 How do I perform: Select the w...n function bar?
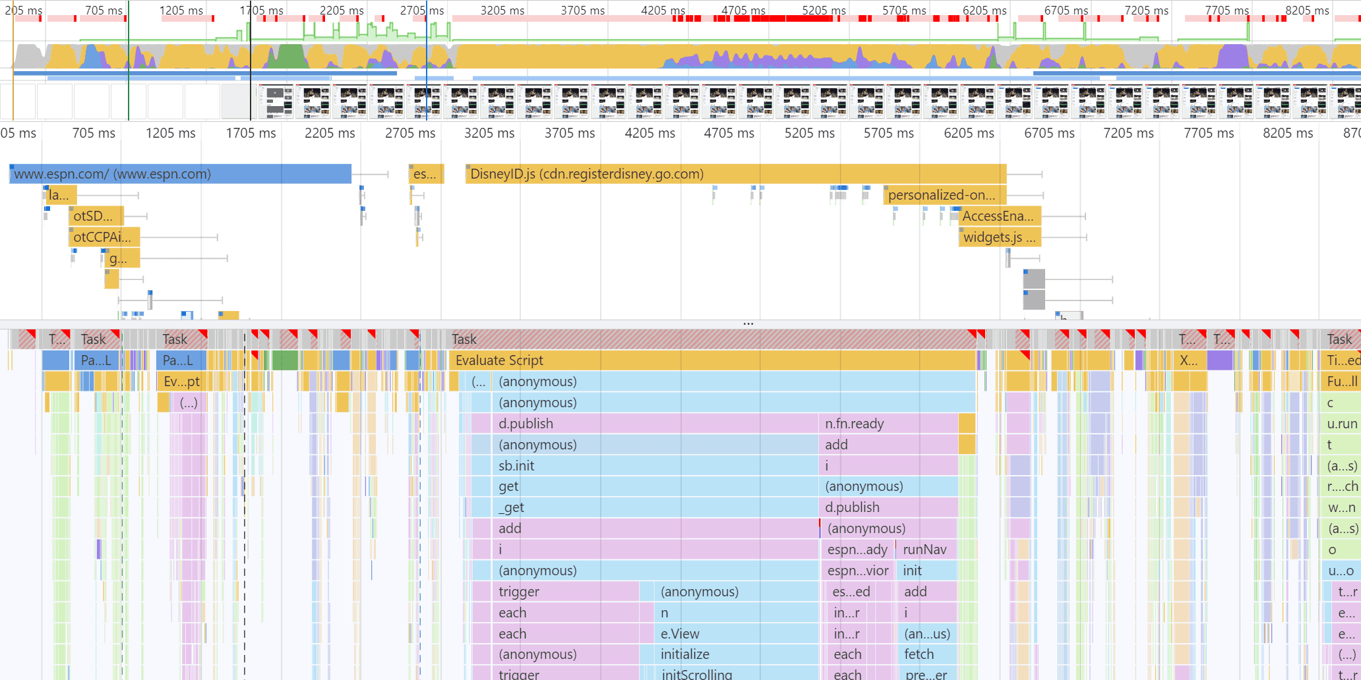point(1341,507)
